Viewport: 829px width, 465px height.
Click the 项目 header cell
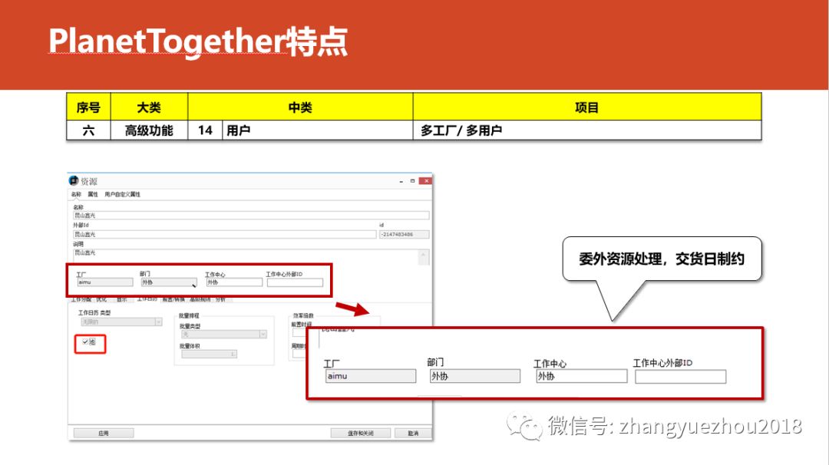point(587,107)
